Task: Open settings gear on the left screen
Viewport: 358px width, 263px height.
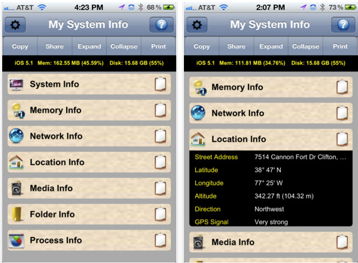Action: (x=16, y=25)
